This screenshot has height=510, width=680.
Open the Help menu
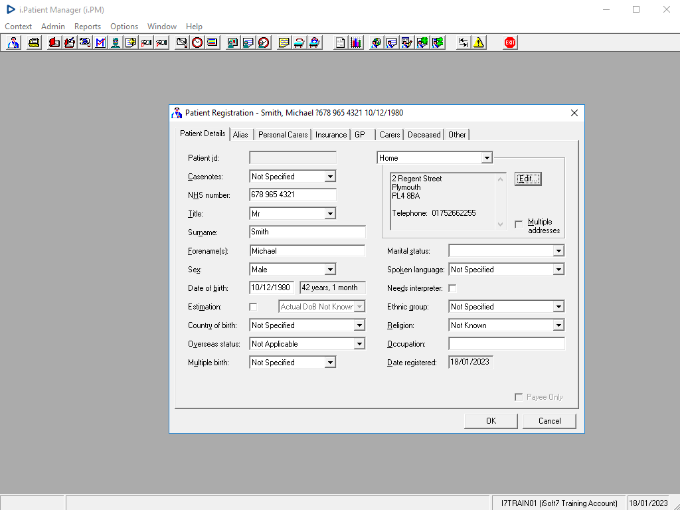click(195, 27)
